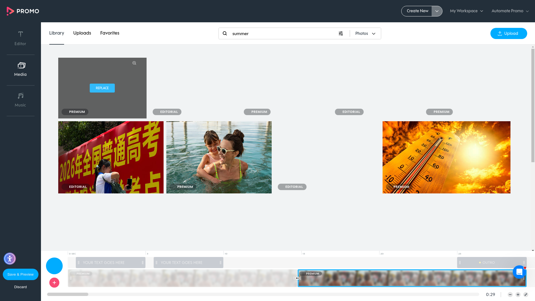Switch to the Favorites tab

pyautogui.click(x=110, y=33)
